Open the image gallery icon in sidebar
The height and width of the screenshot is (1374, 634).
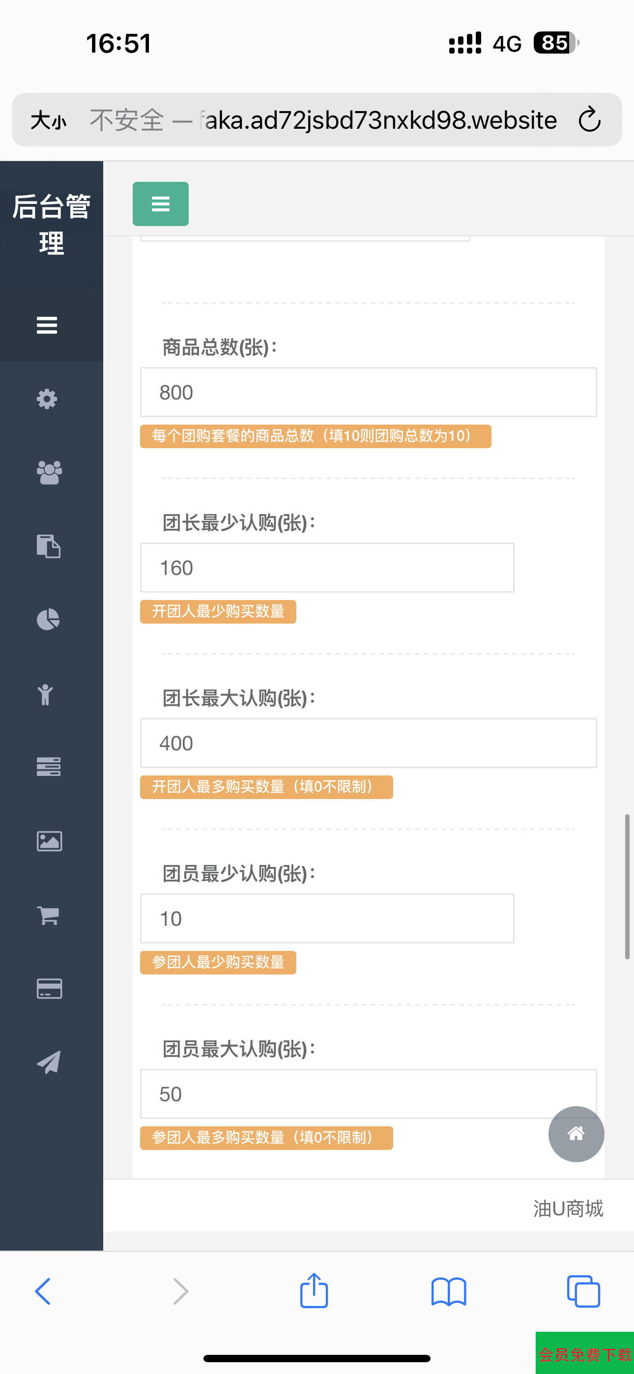49,841
